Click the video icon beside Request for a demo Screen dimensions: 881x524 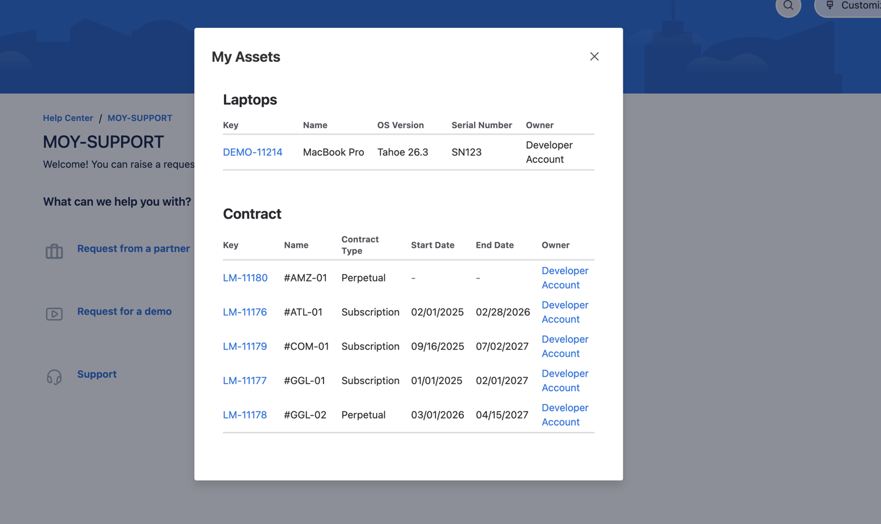pyautogui.click(x=54, y=314)
